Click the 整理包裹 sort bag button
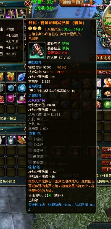This screenshot has width=111, height=229. pos(104,72)
